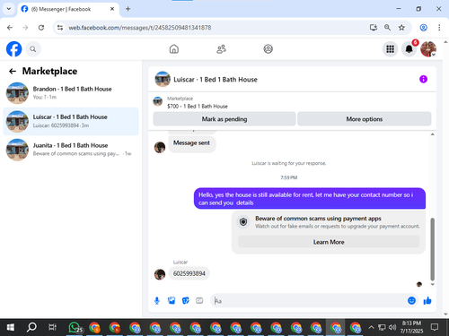Open the Groups icon in top navigation
Viewport: 449px width, 336px height.
(x=269, y=49)
